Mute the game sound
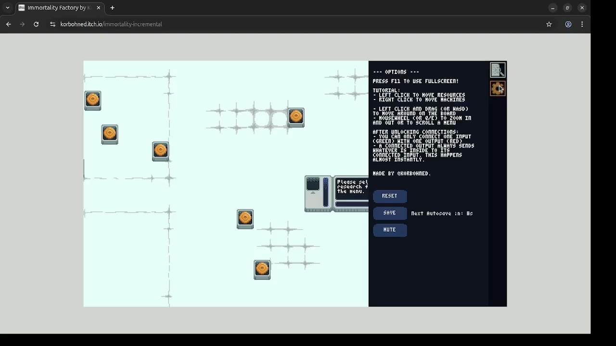The image size is (616, 346). click(389, 230)
